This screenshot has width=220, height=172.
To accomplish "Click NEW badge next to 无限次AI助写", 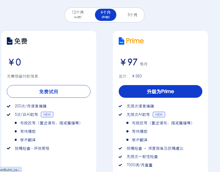I will (159, 114).
